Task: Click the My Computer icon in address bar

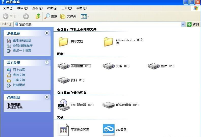Action: (x=16, y=24)
